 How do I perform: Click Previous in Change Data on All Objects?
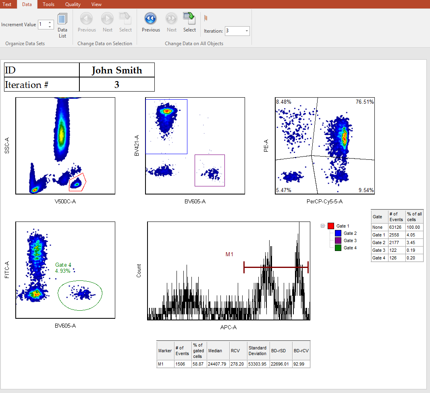coord(151,22)
